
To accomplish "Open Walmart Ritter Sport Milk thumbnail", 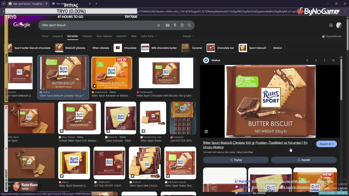I will pyautogui.click(x=145, y=163).
